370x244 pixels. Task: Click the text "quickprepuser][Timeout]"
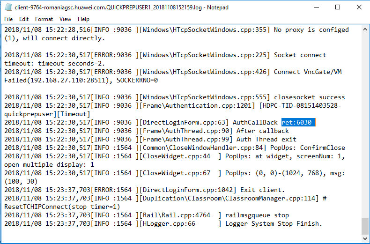[47, 114]
